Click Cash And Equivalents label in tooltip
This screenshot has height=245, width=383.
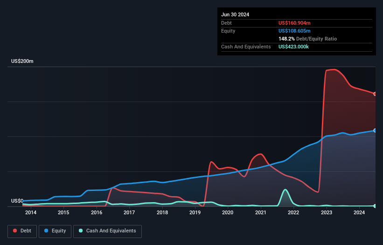click(246, 47)
